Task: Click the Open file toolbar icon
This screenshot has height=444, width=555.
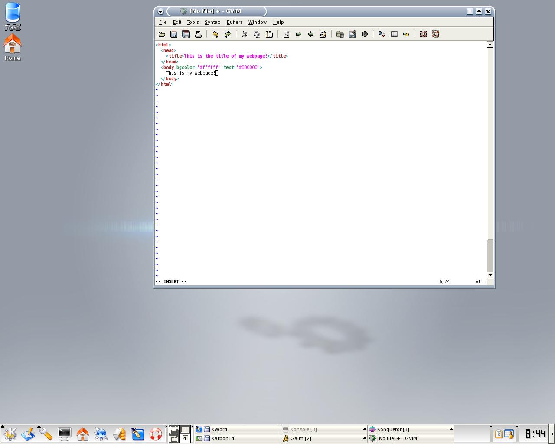Action: (x=162, y=34)
